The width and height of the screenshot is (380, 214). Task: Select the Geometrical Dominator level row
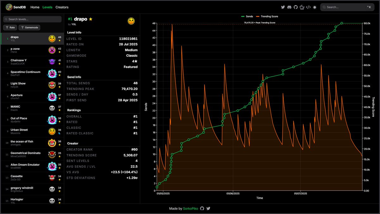[32, 154]
